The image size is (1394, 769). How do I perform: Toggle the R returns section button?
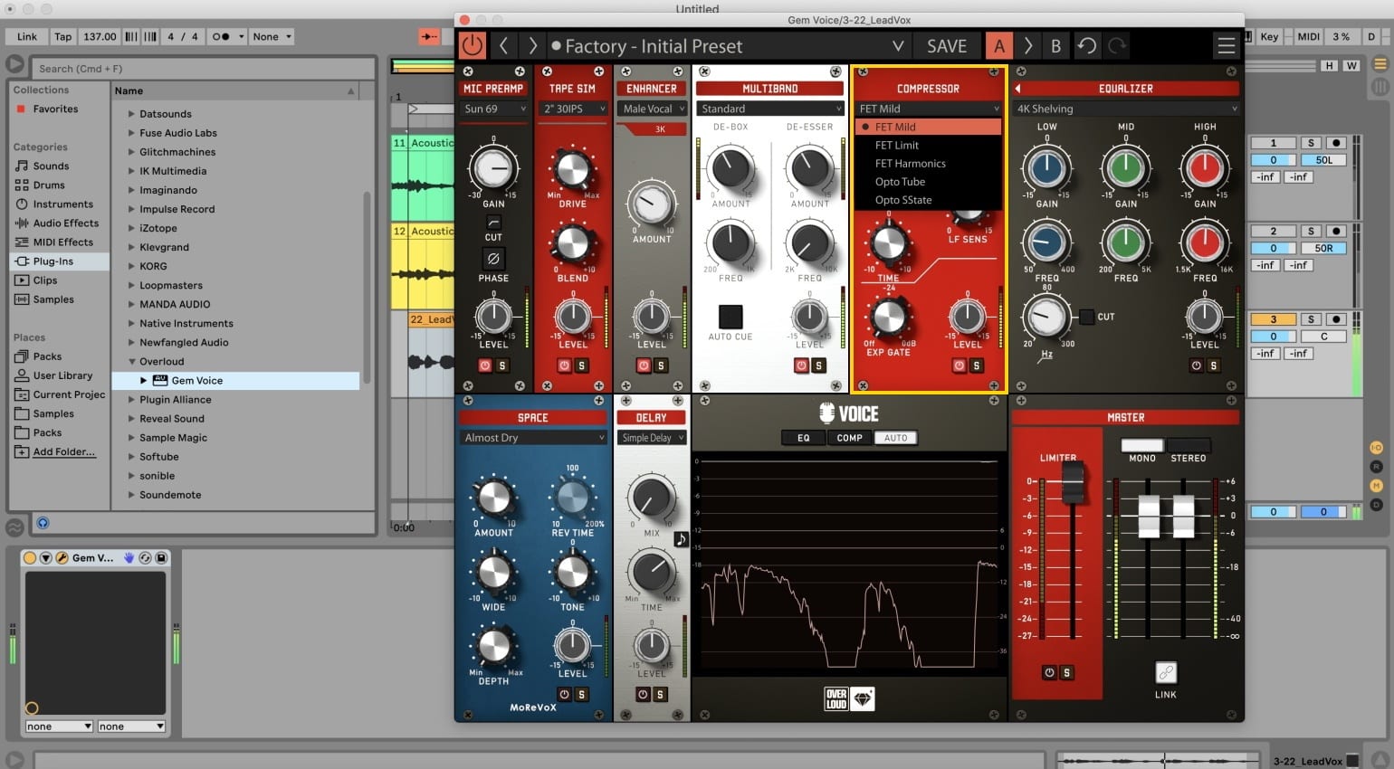[1377, 467]
